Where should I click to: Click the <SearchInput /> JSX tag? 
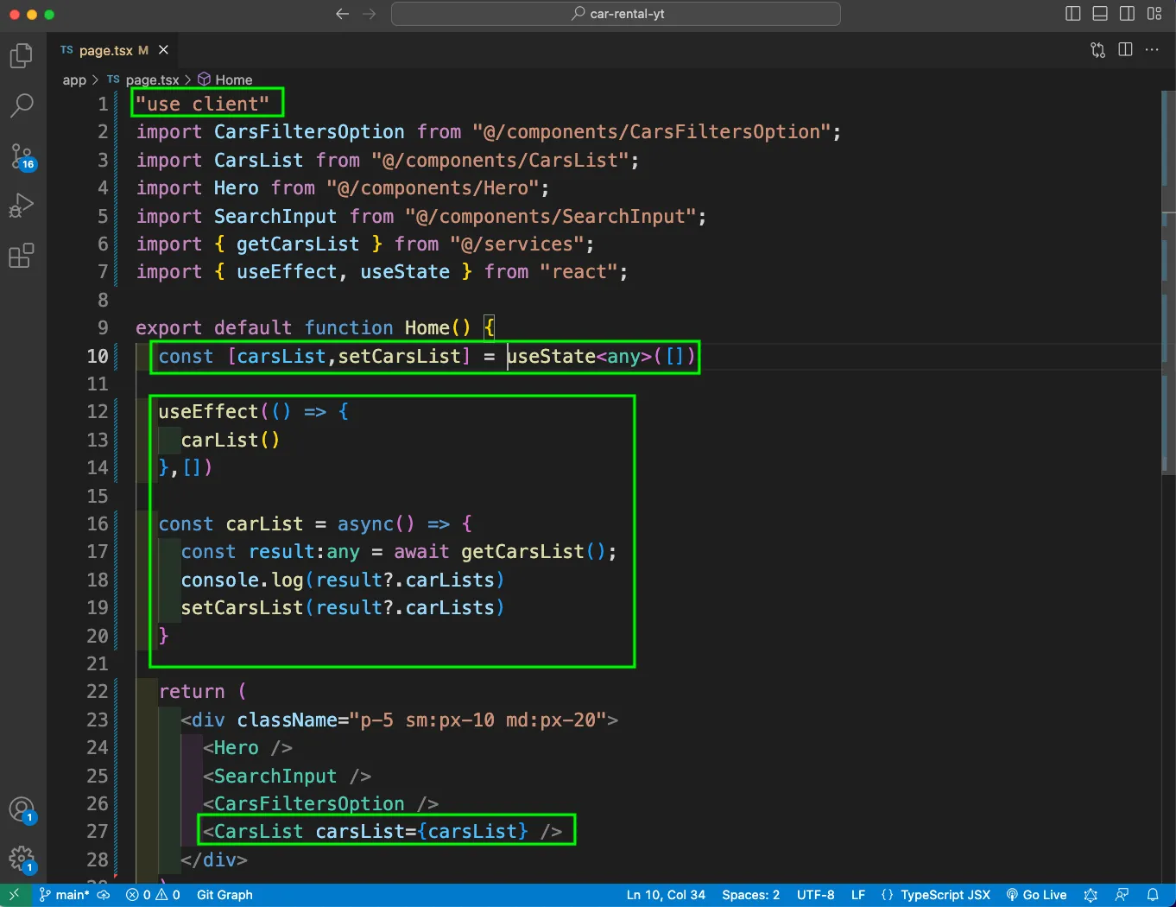tap(287, 776)
